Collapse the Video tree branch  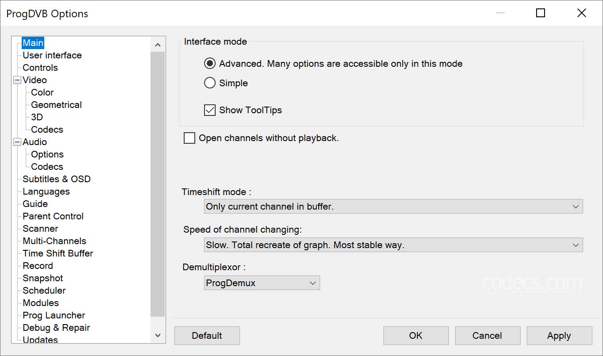pos(17,80)
